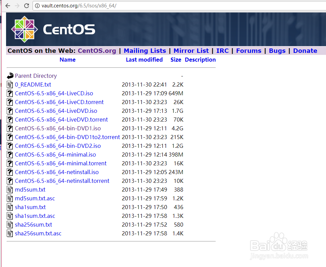Image resolution: width=326 pixels, height=267 pixels.
Task: Click the icon beside LiveDVD.torrent
Action: coord(10,119)
